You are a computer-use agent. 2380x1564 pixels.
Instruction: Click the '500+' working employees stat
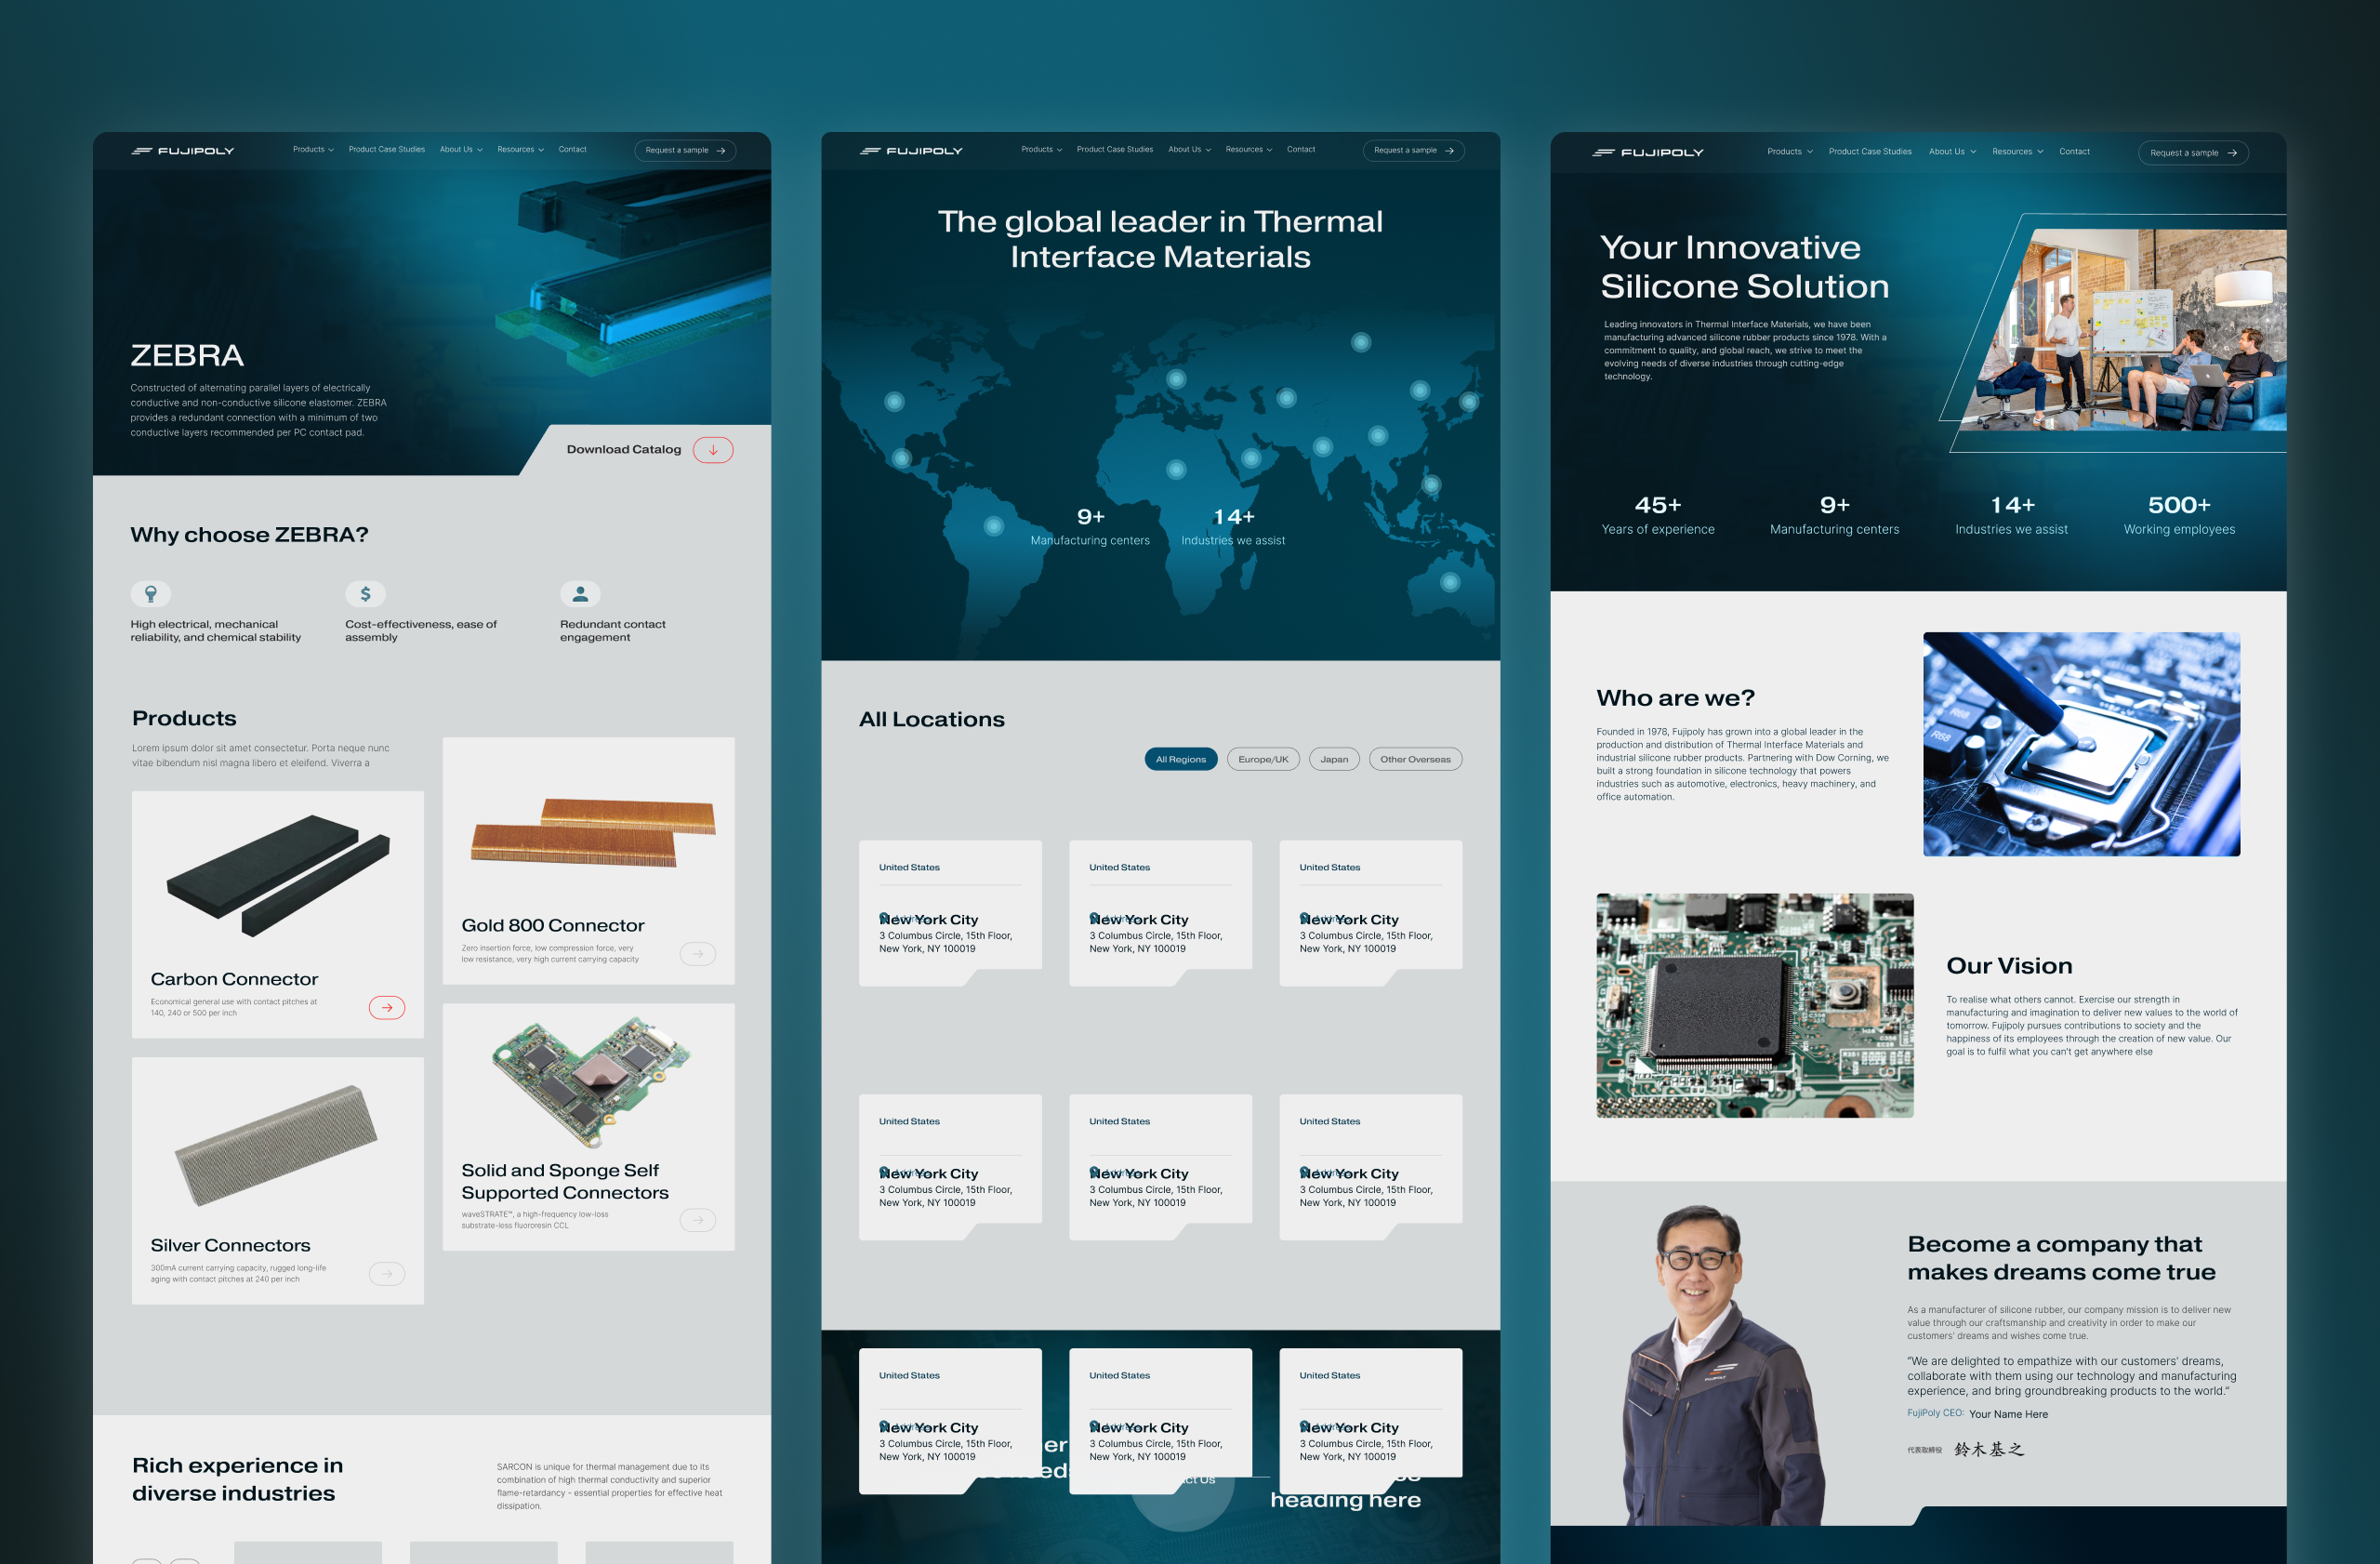2179,515
